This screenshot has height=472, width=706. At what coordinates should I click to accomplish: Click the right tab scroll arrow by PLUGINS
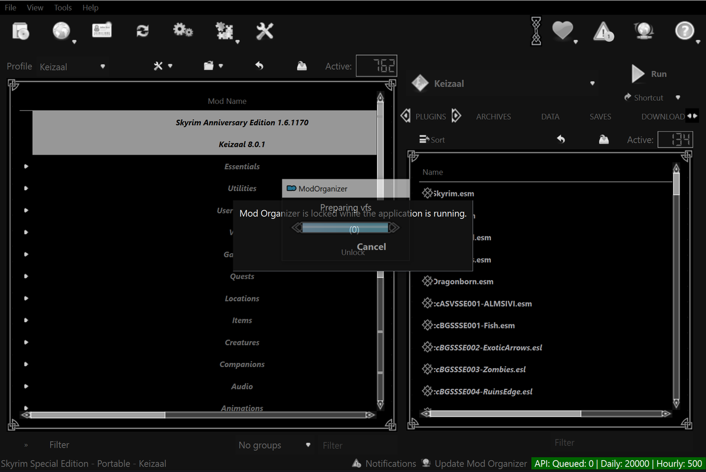pos(456,116)
